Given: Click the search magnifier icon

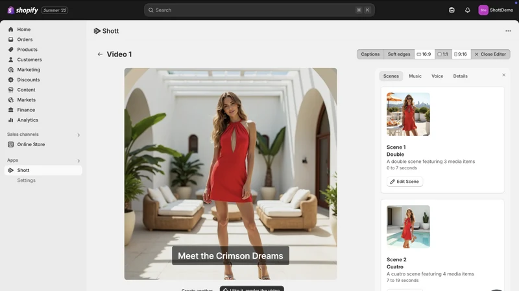Looking at the screenshot, I should (151, 10).
